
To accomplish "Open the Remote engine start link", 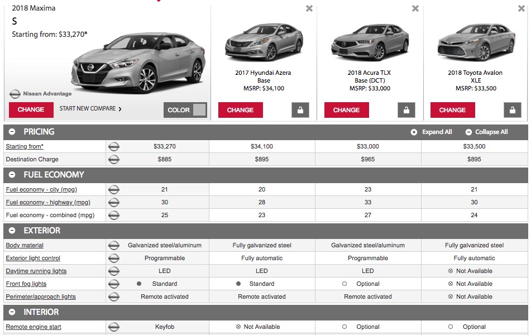I will point(34,327).
